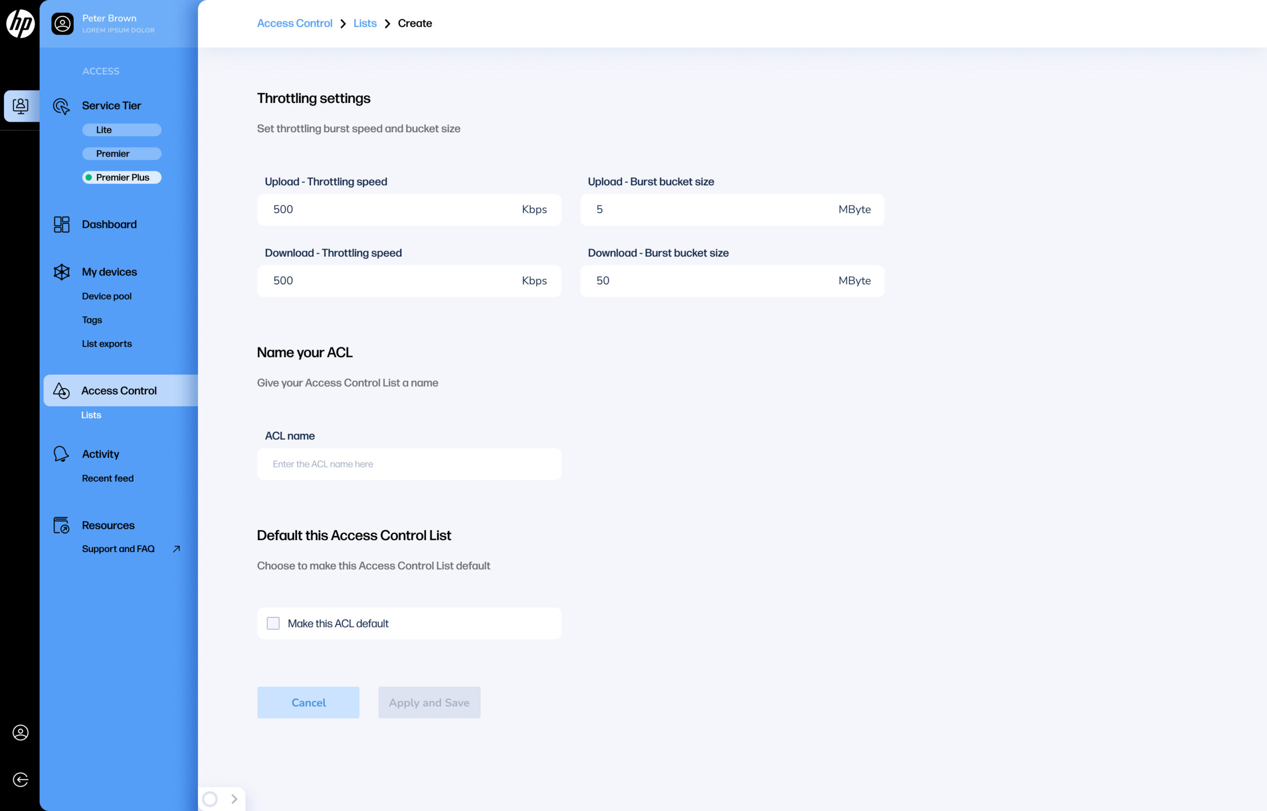Click the logout arrow icon at bottom left
The image size is (1267, 811).
pyautogui.click(x=20, y=779)
